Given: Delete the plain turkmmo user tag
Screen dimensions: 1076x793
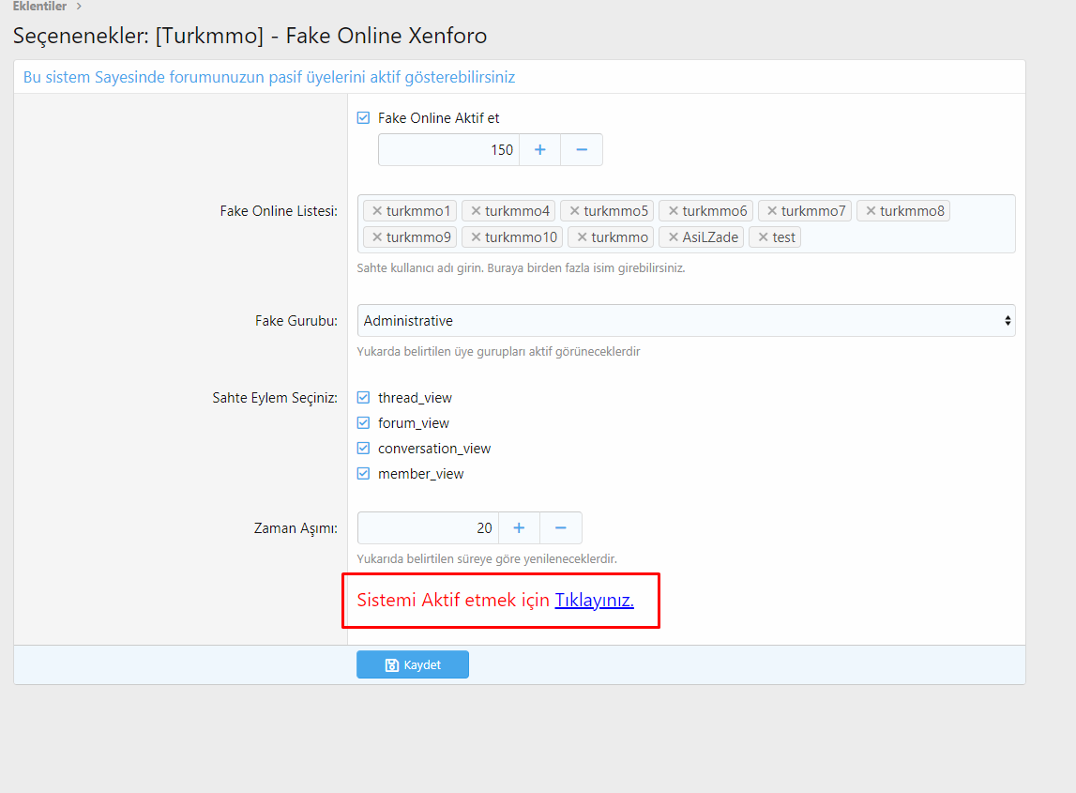Looking at the screenshot, I should (x=582, y=237).
